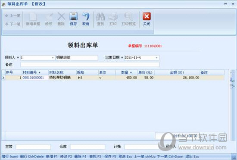Click document number 1111040001

click(153, 46)
